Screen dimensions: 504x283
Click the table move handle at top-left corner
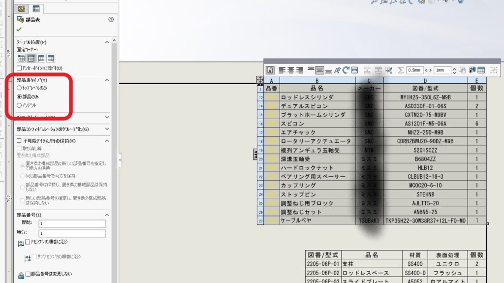coord(260,80)
